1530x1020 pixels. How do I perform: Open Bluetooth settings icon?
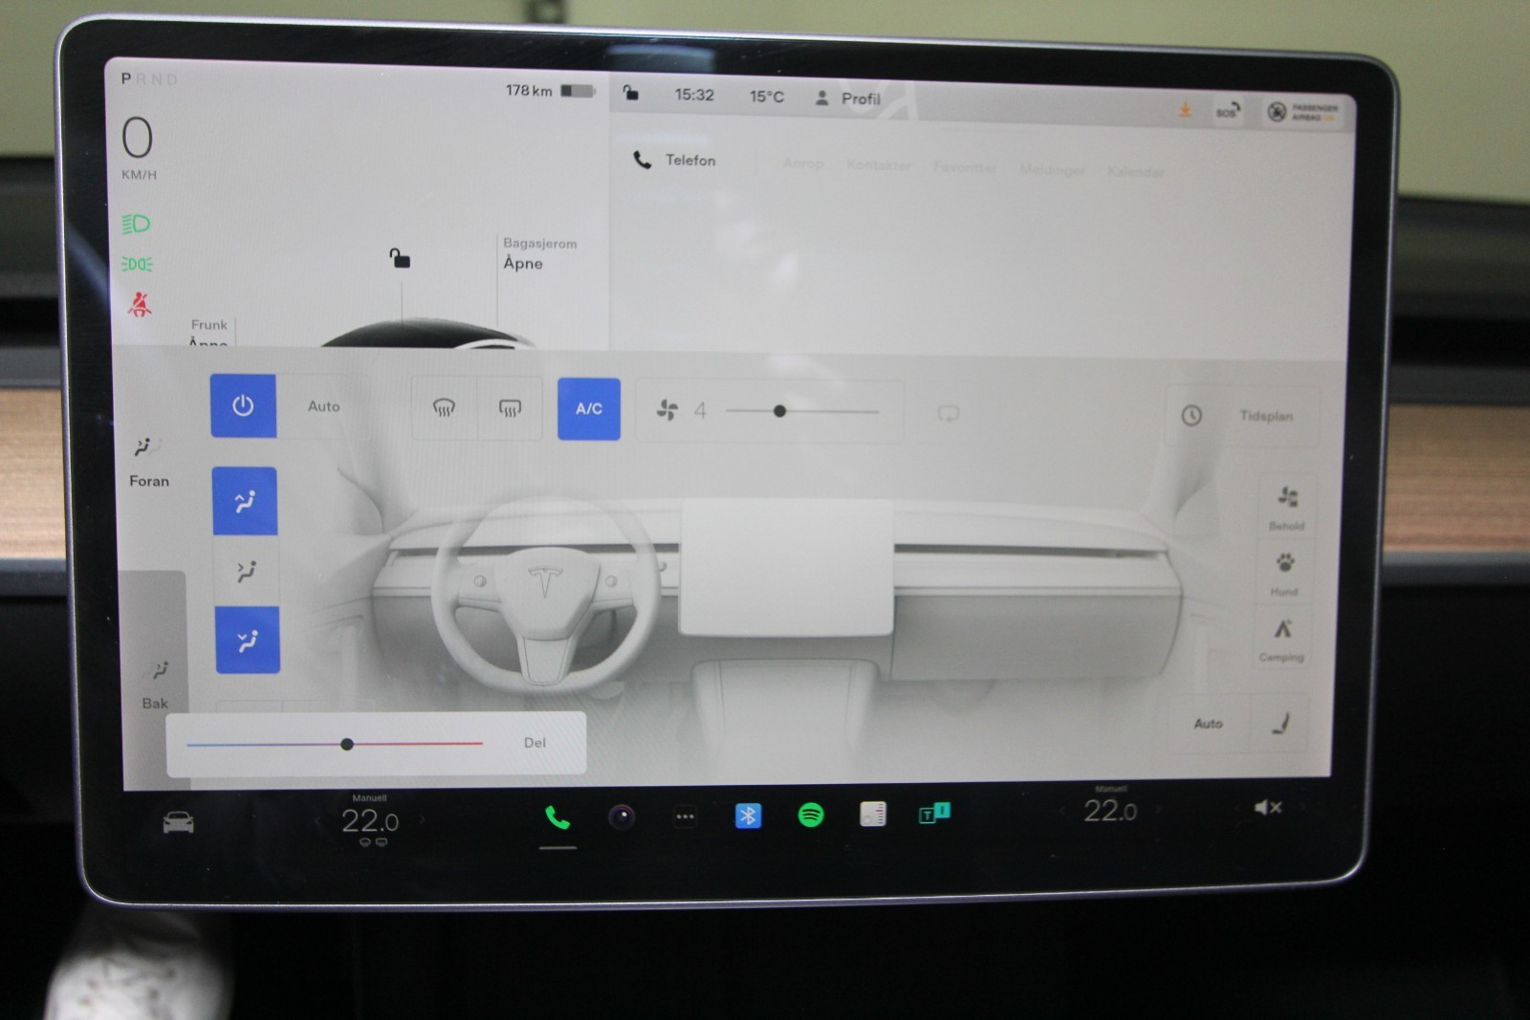tap(748, 815)
